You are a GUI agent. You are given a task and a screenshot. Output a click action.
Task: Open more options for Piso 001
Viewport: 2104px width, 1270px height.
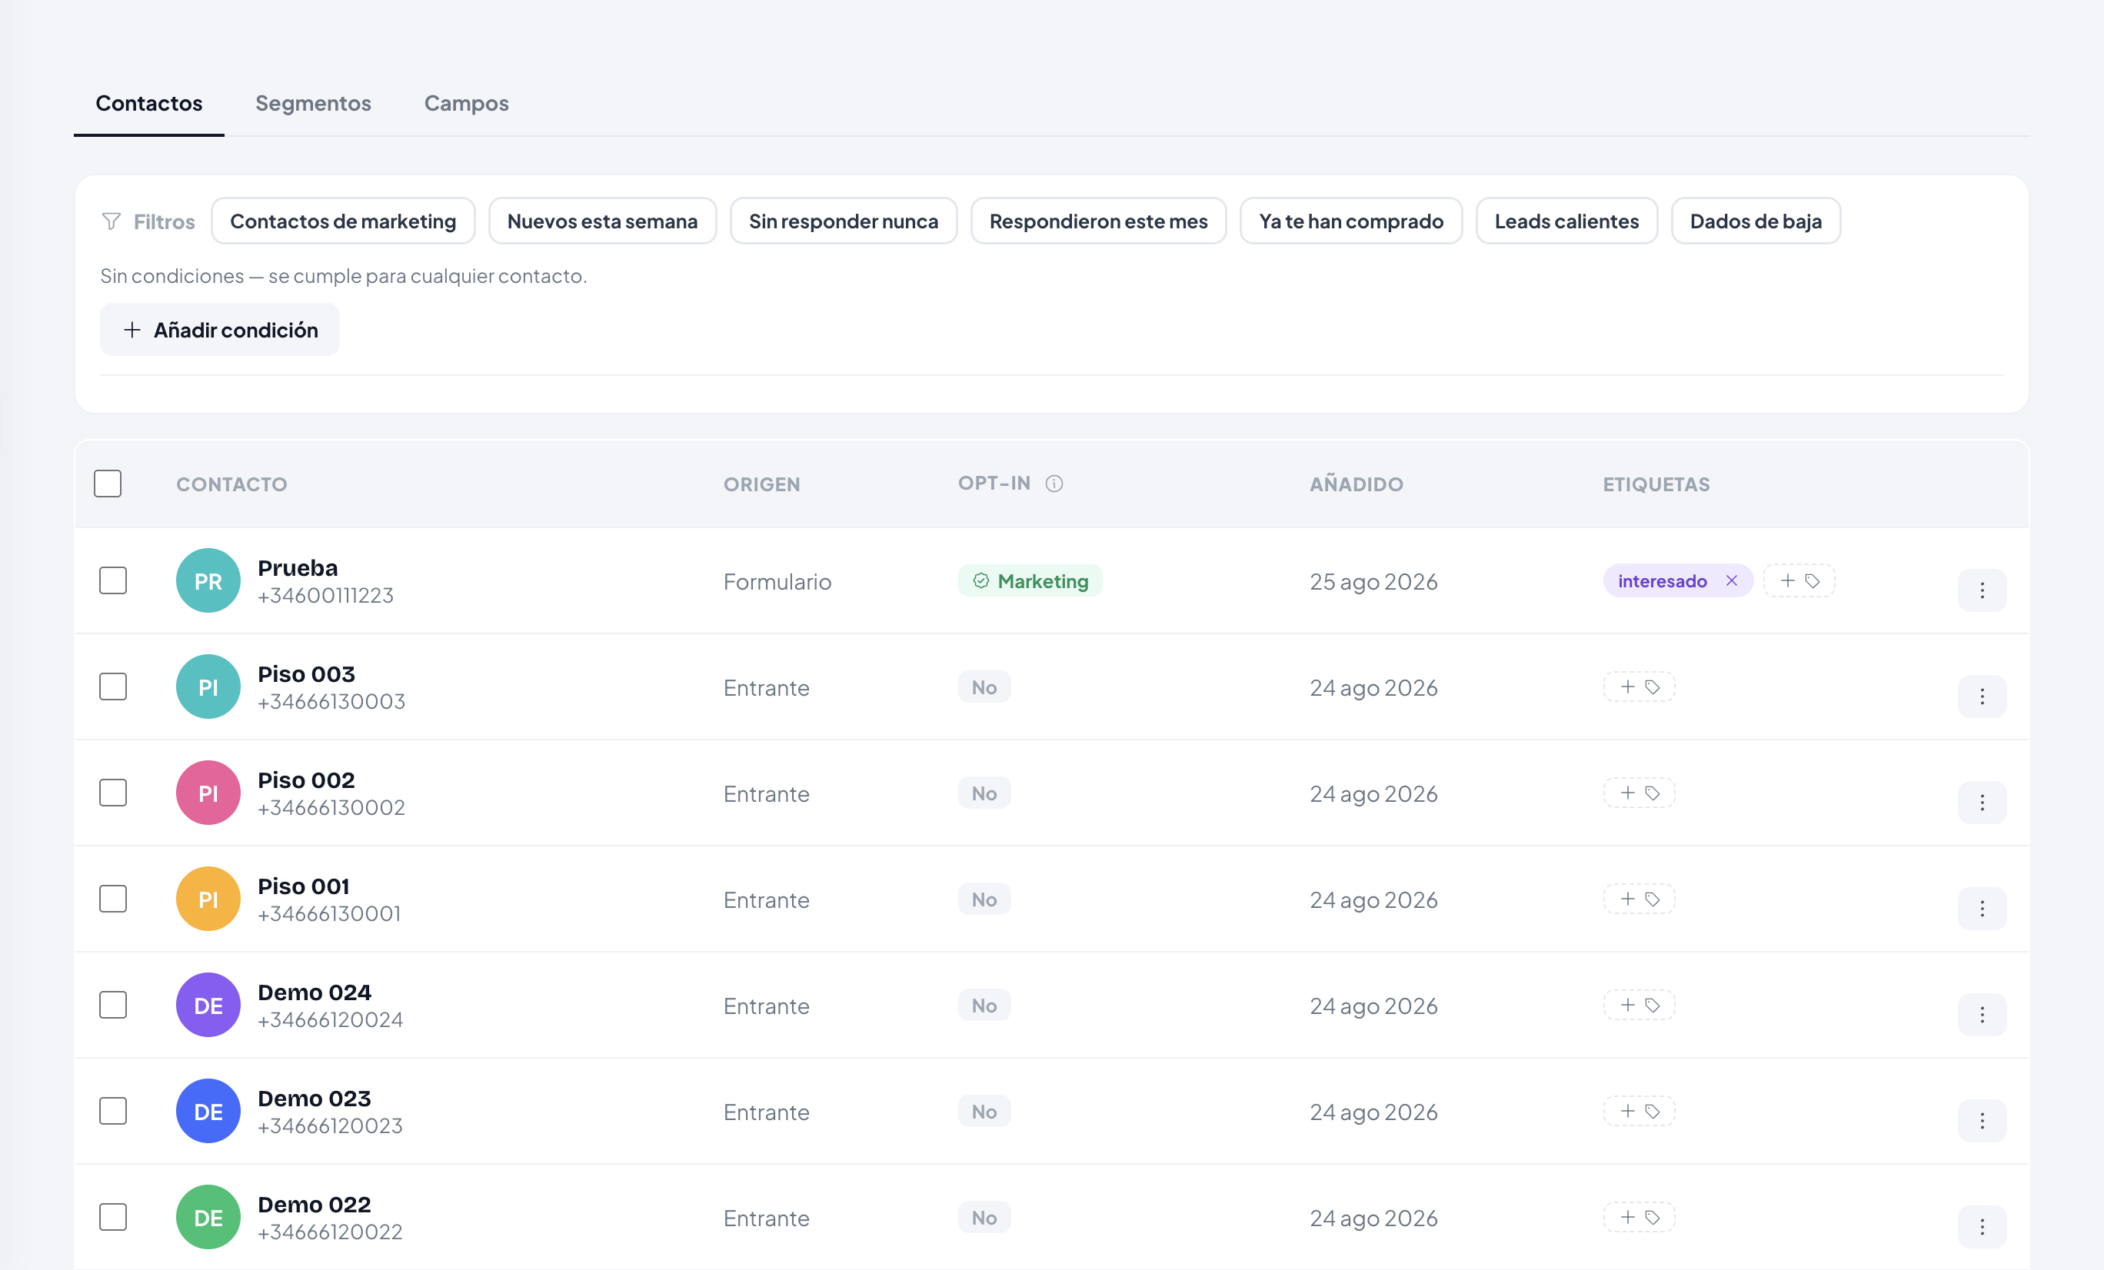(x=1982, y=908)
